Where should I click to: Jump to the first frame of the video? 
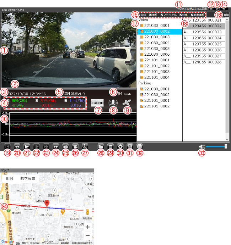7,146
